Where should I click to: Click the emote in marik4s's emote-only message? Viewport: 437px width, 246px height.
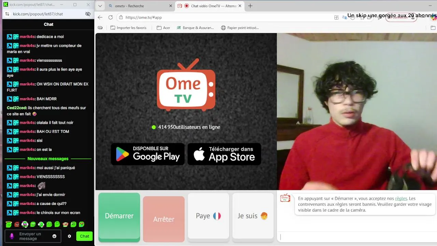click(x=41, y=186)
